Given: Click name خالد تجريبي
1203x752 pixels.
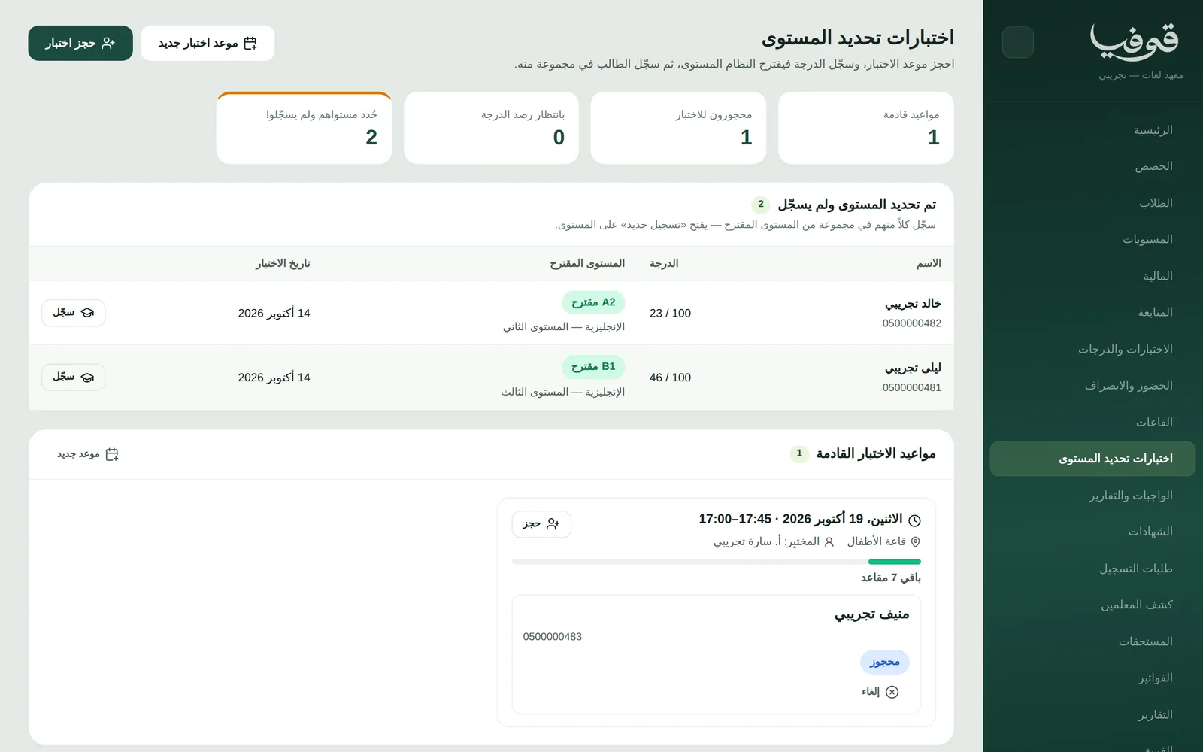Looking at the screenshot, I should point(913,304).
